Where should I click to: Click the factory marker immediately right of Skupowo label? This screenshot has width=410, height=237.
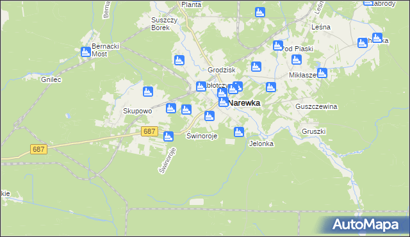171,108
